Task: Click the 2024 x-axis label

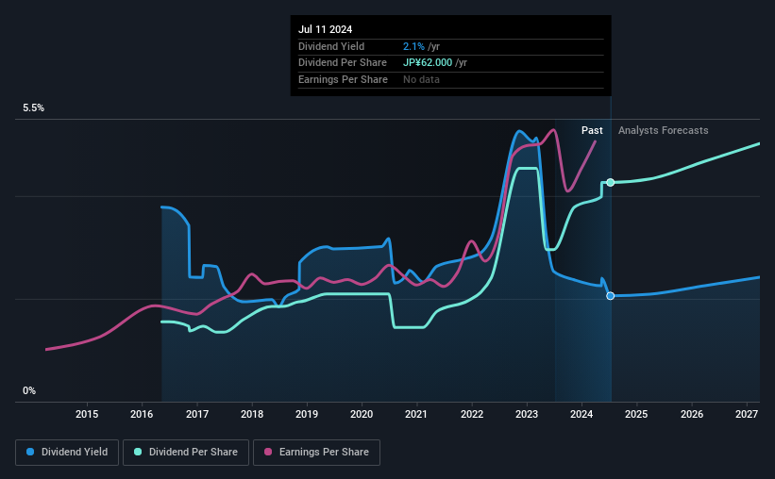Action: (x=581, y=414)
